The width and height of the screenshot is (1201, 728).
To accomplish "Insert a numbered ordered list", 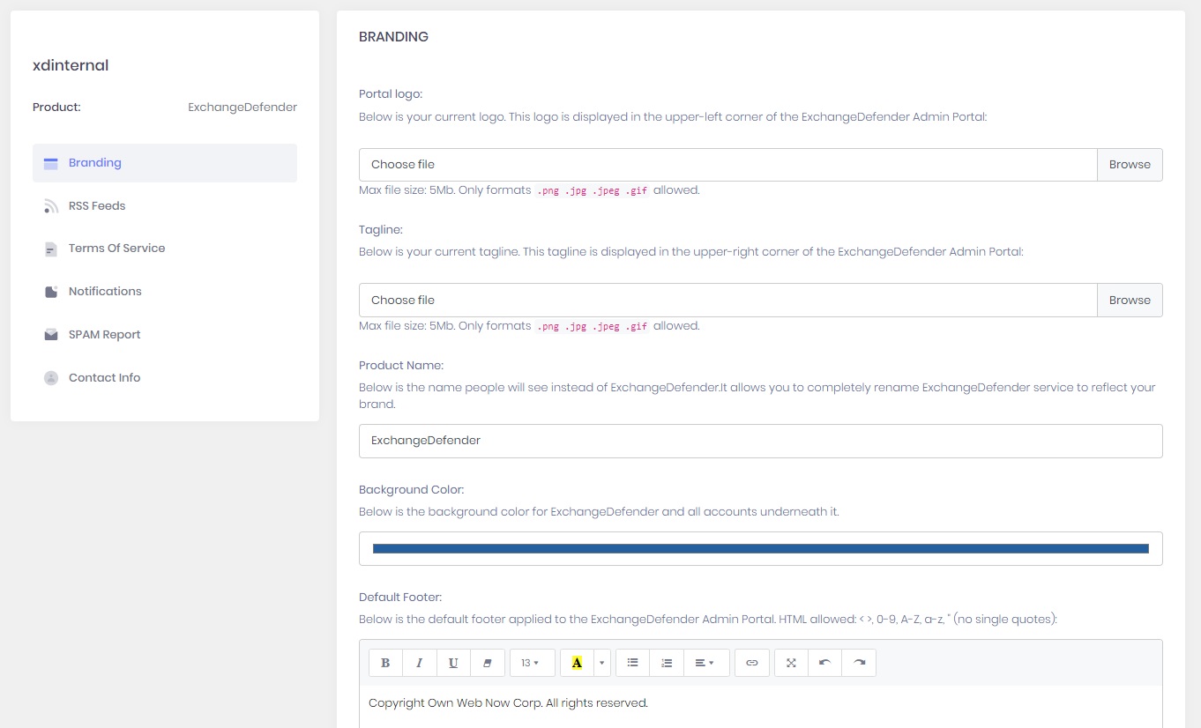I will coord(667,663).
